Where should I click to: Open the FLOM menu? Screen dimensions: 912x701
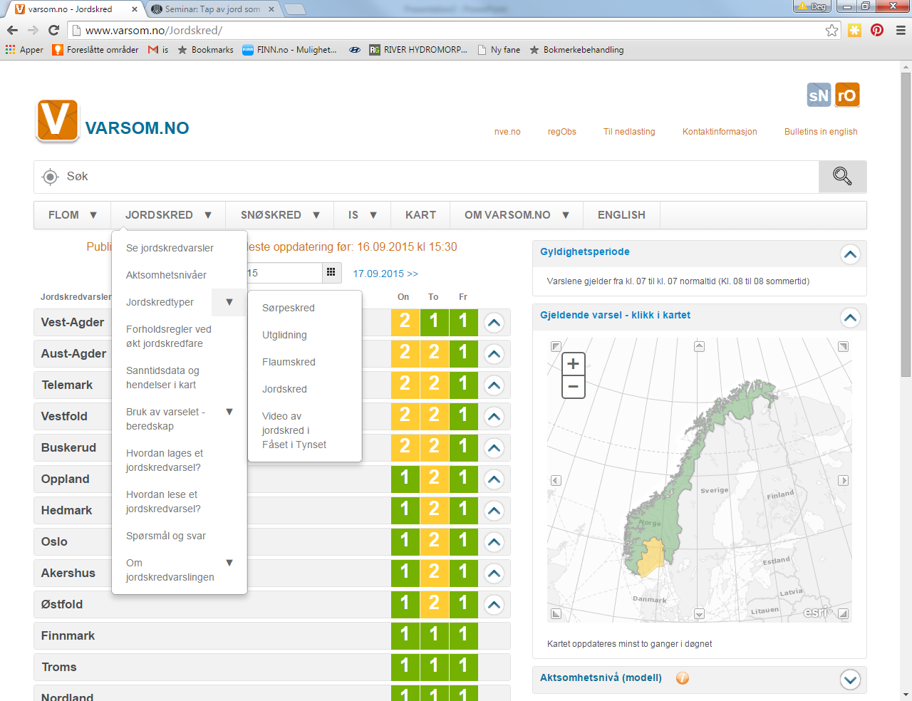72,214
